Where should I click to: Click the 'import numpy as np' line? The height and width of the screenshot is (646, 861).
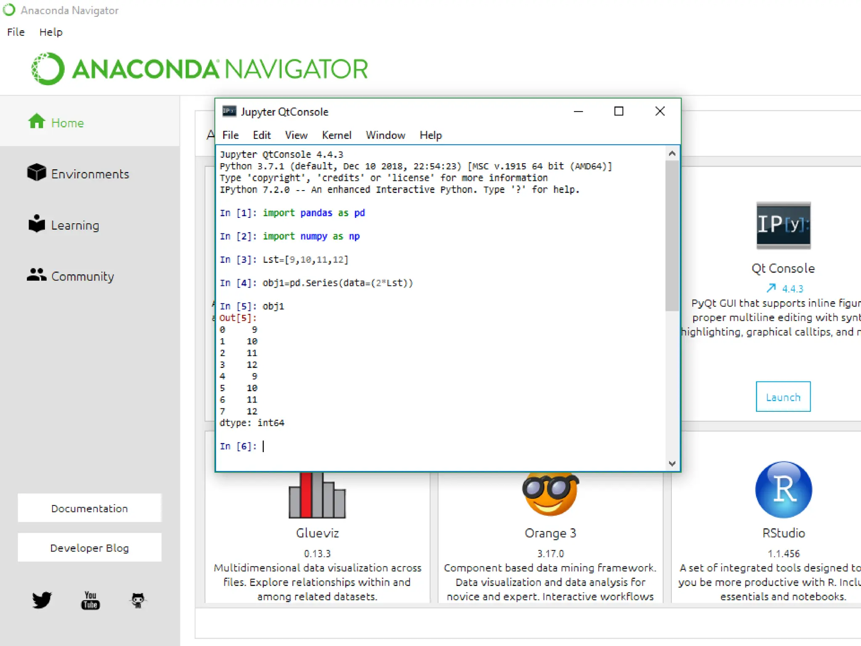click(311, 236)
